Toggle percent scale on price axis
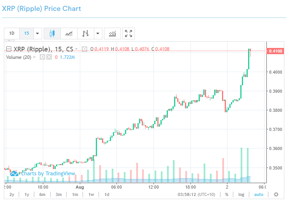Viewport: 289px width, 203px height. tap(226, 194)
